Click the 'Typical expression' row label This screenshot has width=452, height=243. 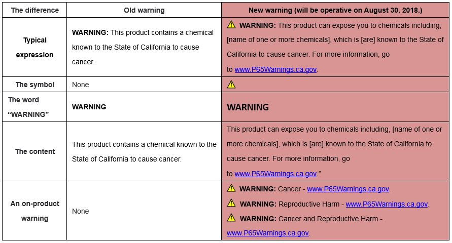(x=34, y=48)
